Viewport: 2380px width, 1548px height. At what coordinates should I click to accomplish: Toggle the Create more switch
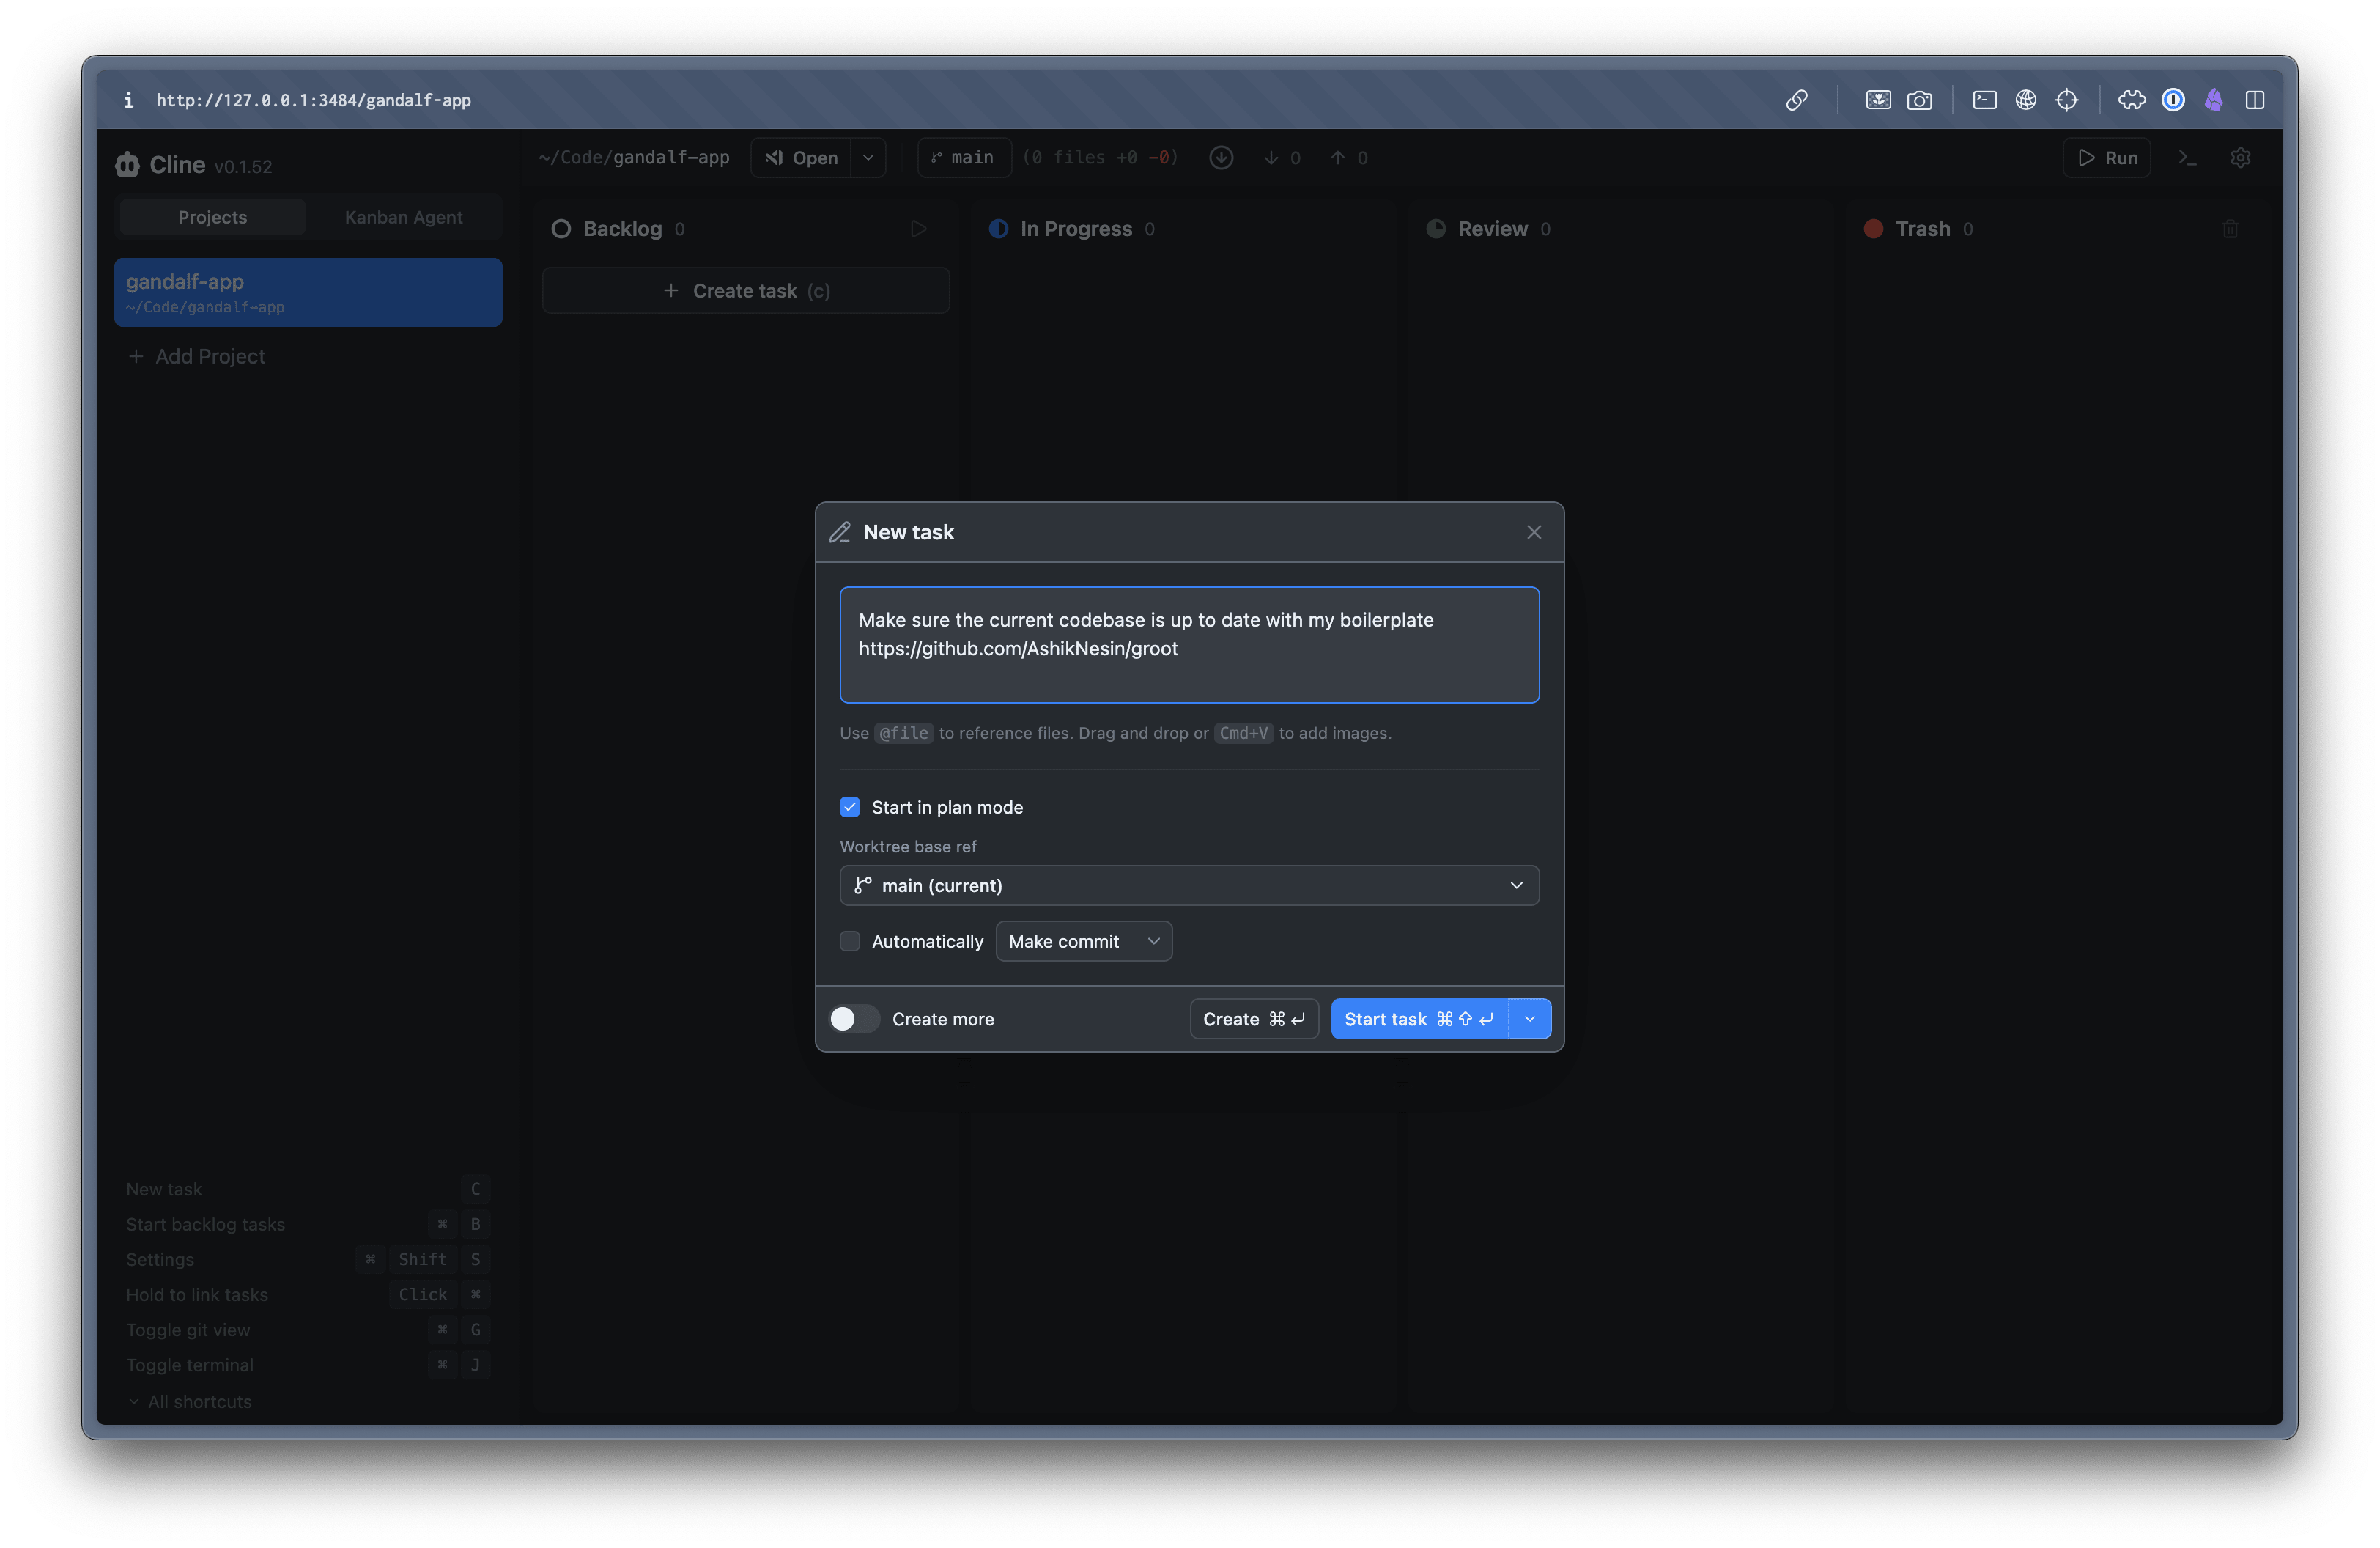pos(854,1019)
